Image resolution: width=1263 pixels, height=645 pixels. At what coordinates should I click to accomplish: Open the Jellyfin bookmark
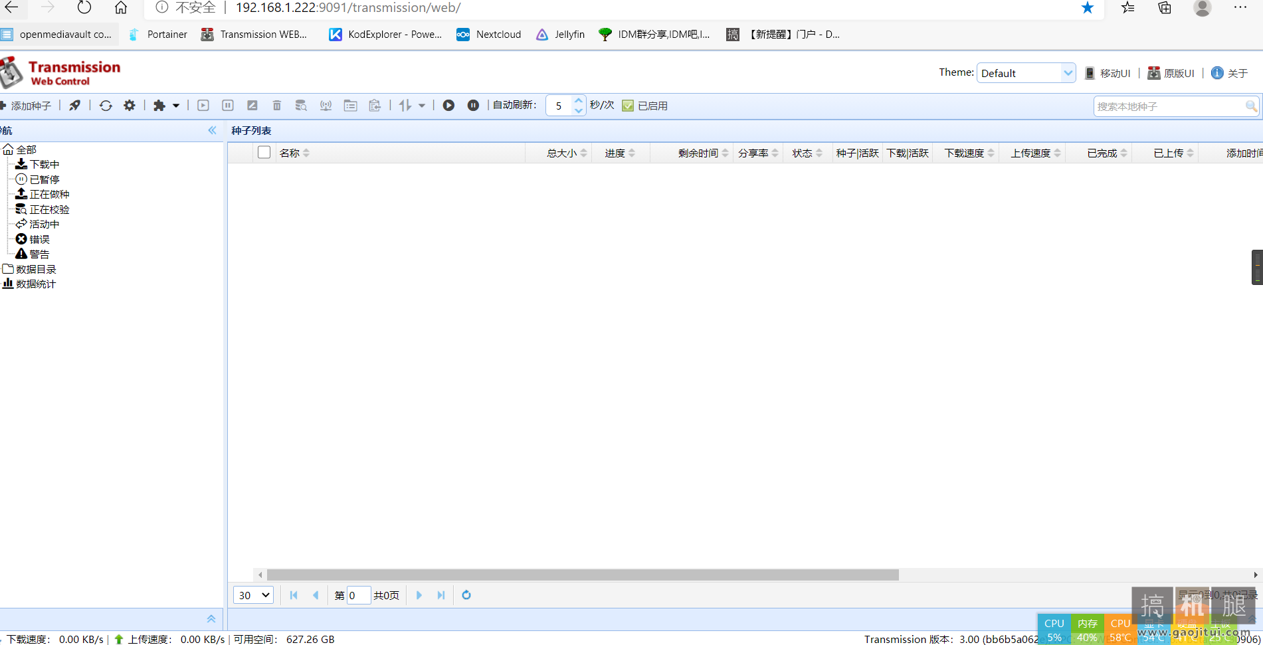tap(560, 35)
